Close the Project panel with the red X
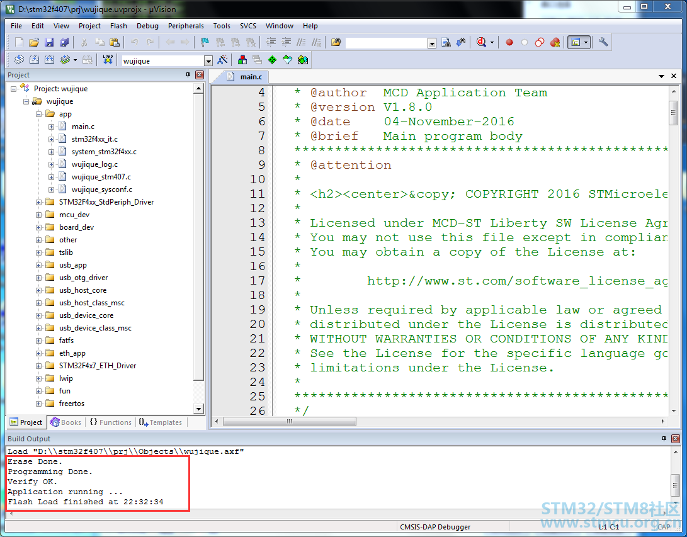This screenshot has height=537, width=687. pyautogui.click(x=200, y=75)
